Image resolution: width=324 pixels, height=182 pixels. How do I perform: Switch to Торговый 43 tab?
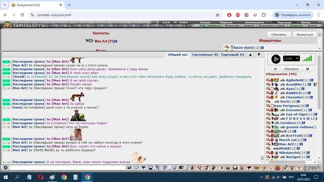[232, 55]
